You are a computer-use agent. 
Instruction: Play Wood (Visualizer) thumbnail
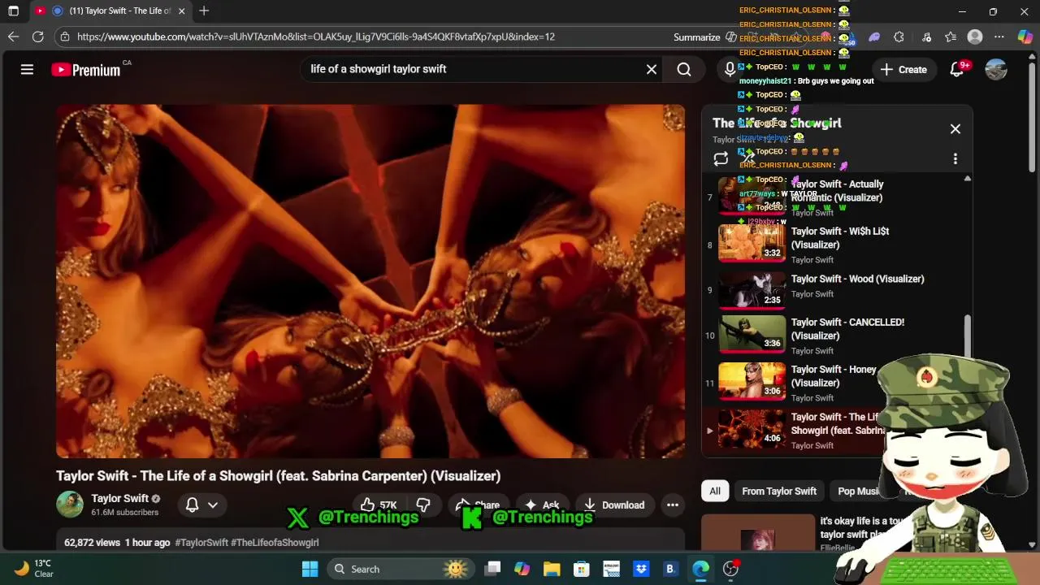tap(752, 291)
